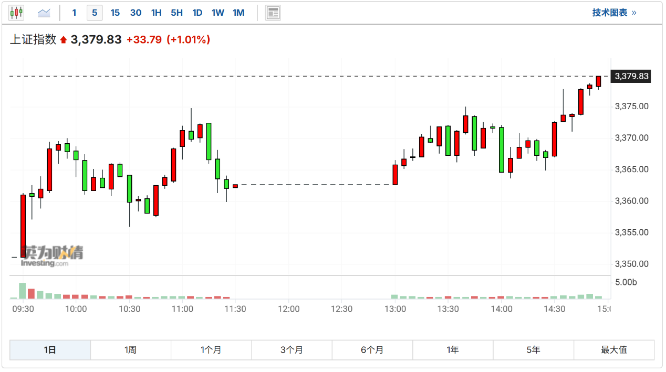
Task: Choose the 1周 range tab
Action: 131,350
